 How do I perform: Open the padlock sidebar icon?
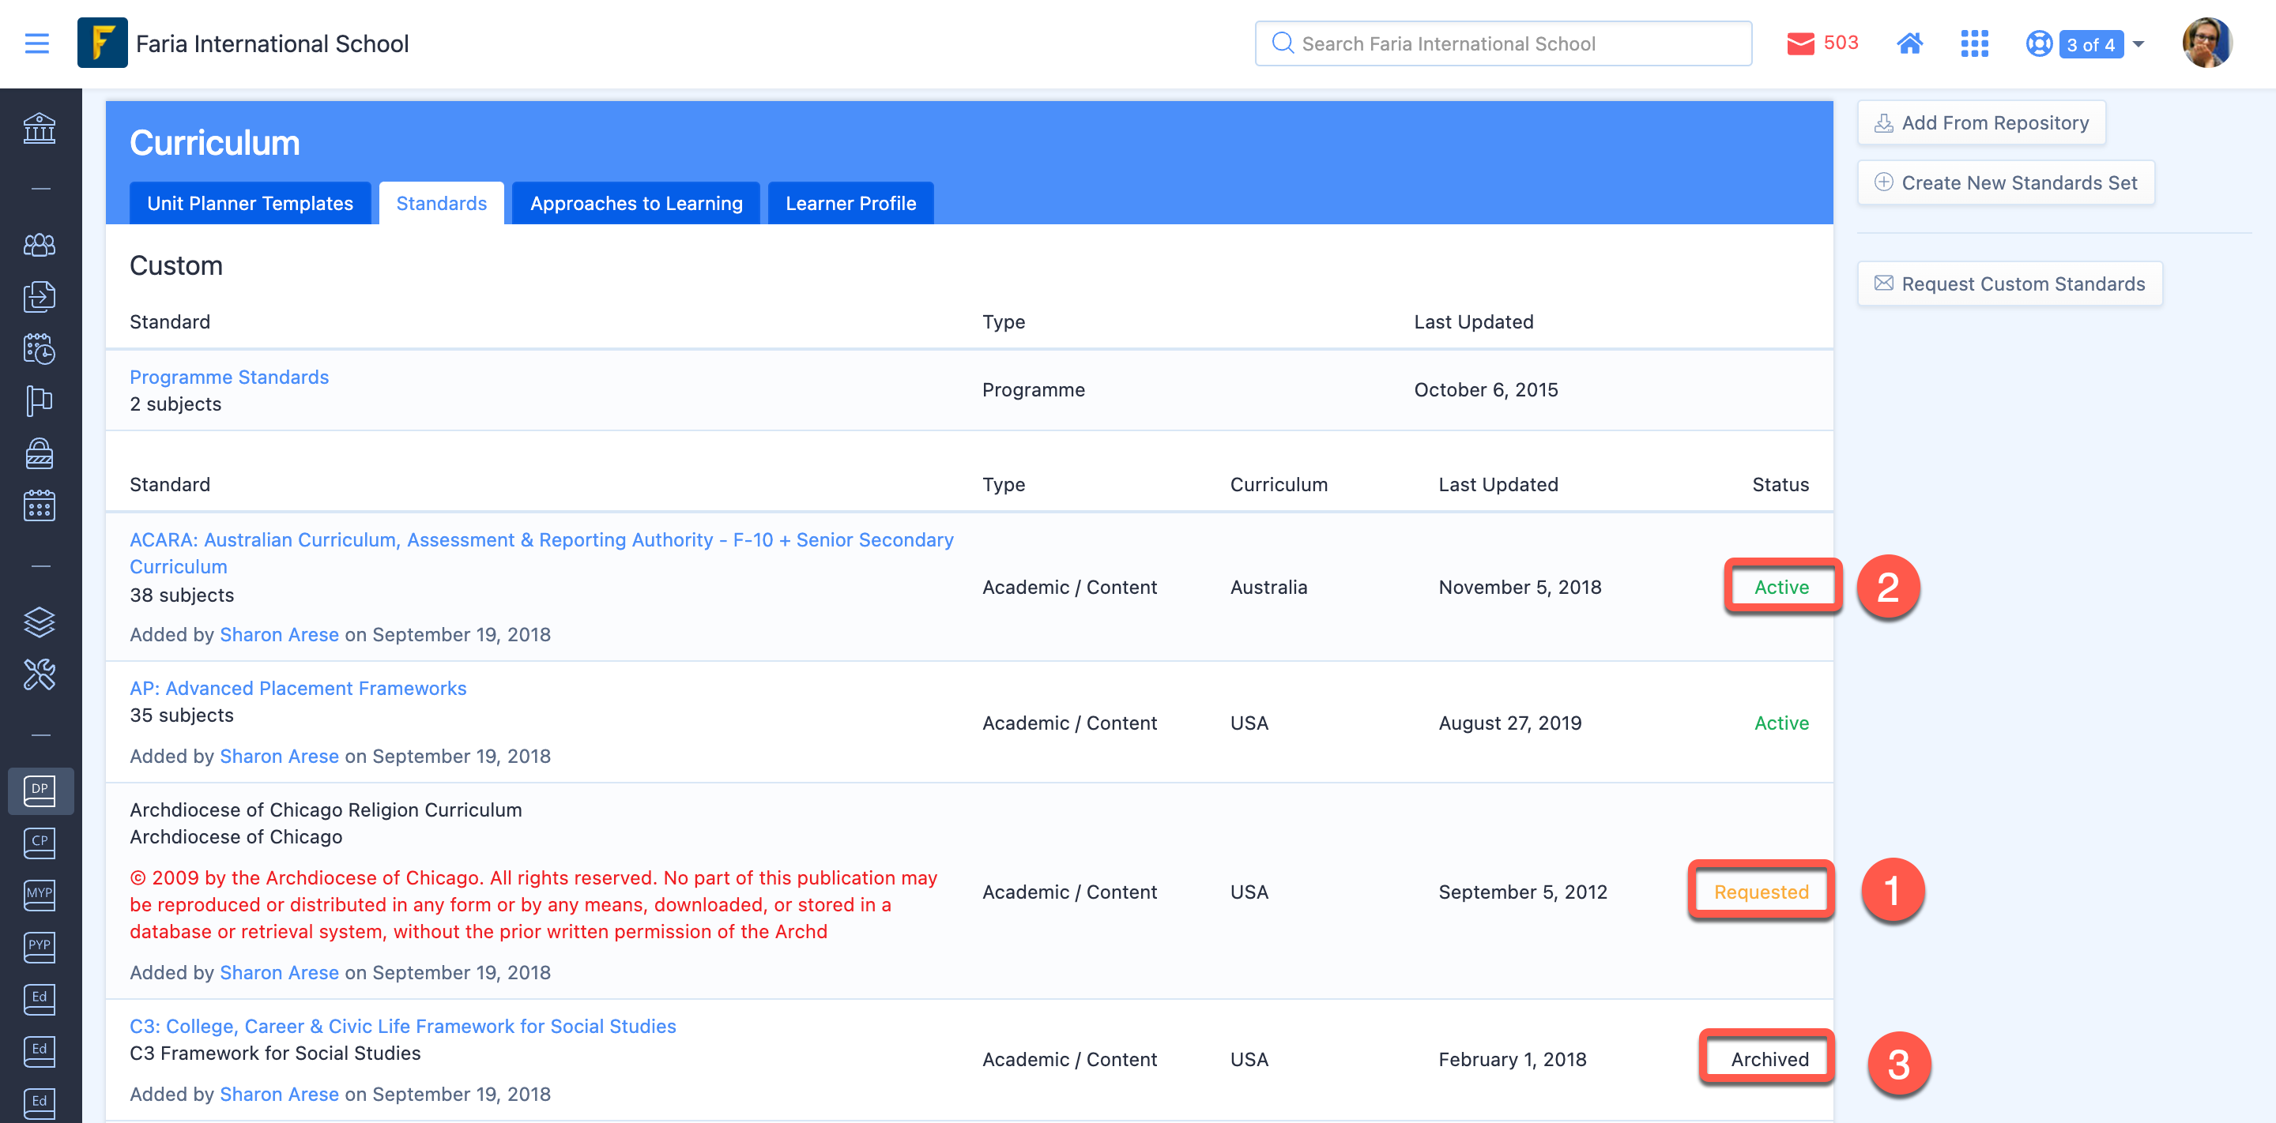[x=40, y=453]
